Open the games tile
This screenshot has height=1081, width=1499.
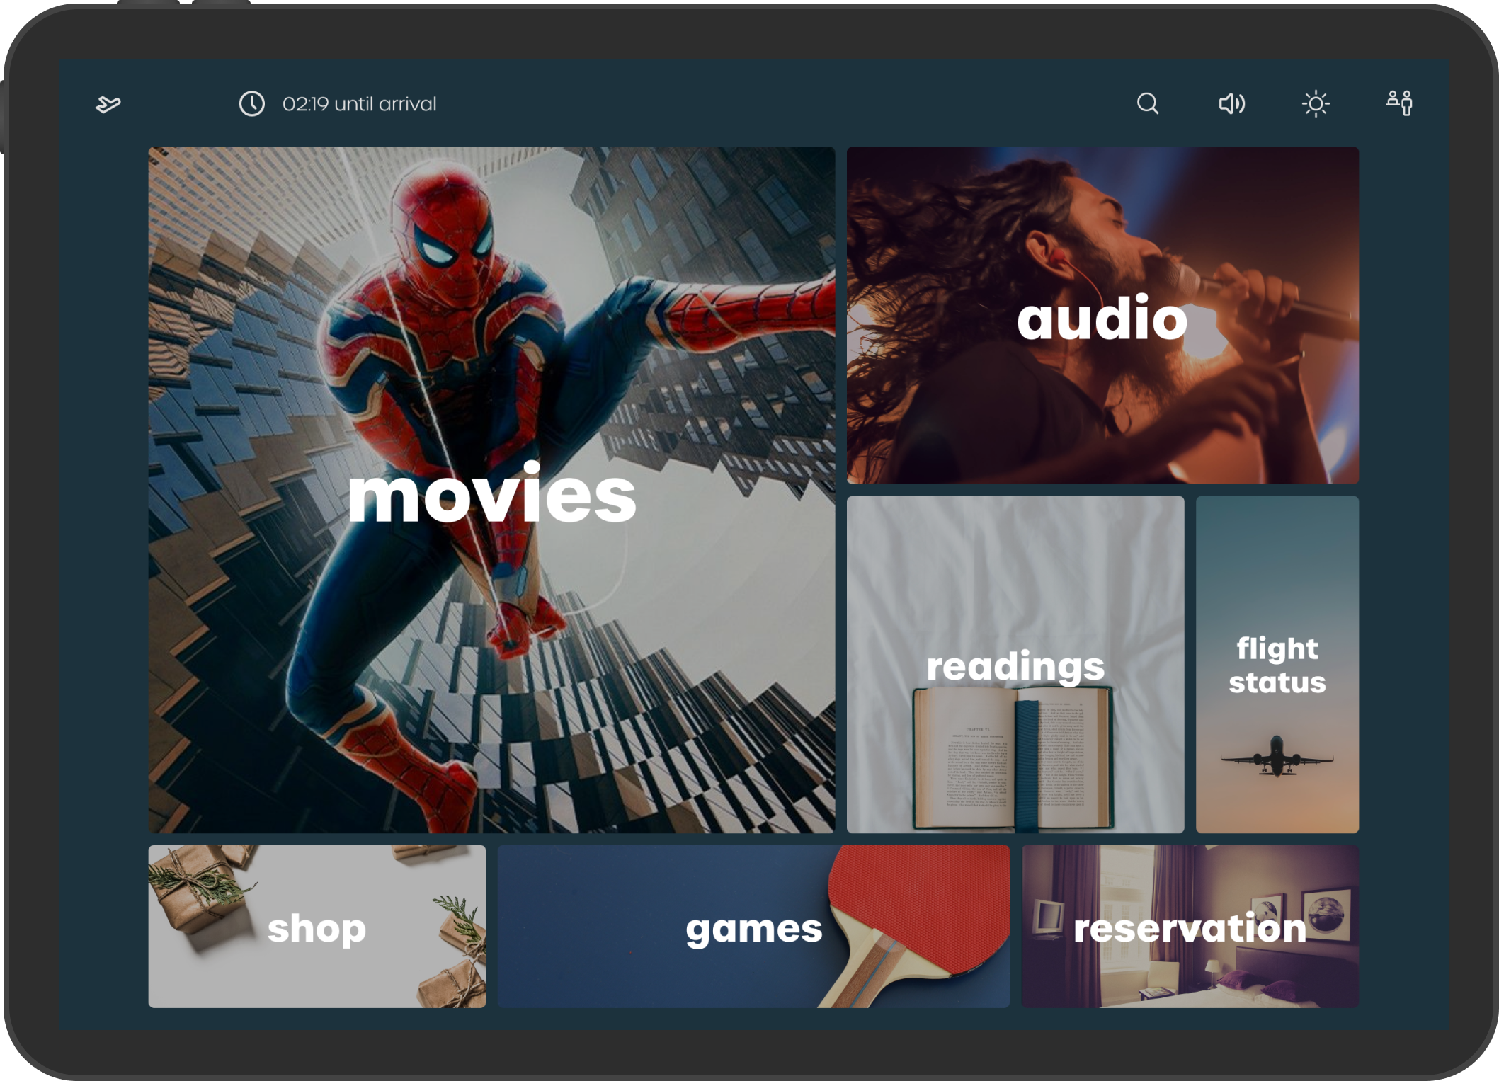coord(753,926)
